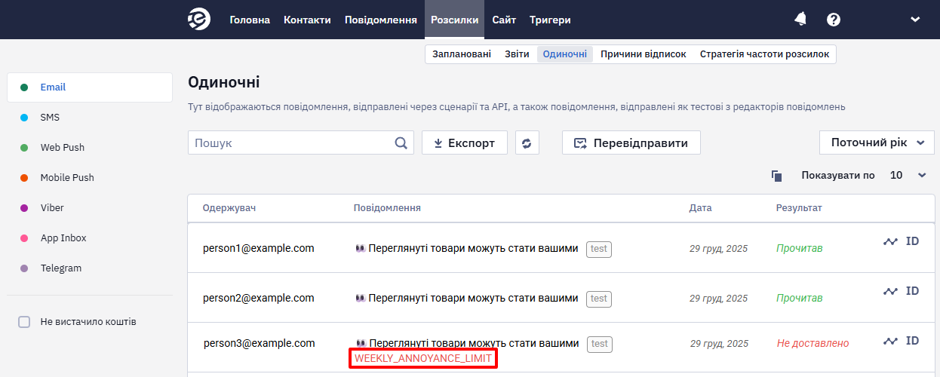Image resolution: width=940 pixels, height=377 pixels.
Task: Click the Повідомлення column header
Action: click(x=387, y=208)
